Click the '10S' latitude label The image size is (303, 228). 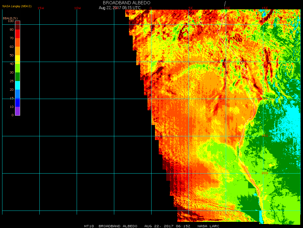265,99
